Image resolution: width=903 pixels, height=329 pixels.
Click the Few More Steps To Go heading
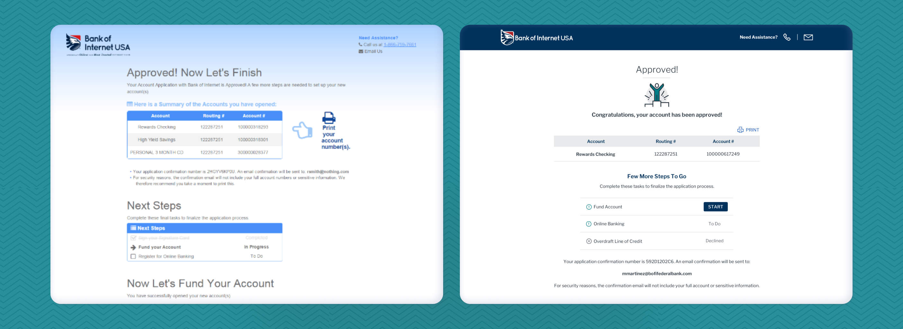657,177
